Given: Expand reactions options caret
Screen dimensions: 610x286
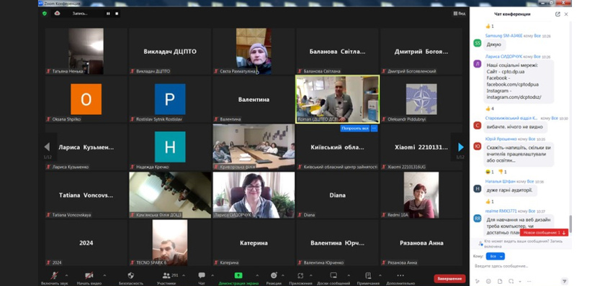Looking at the screenshot, I should [282, 275].
